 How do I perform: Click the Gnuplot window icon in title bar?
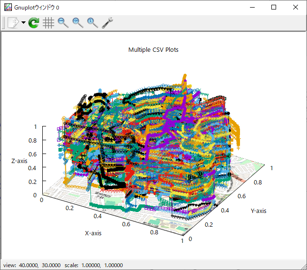click(x=8, y=7)
